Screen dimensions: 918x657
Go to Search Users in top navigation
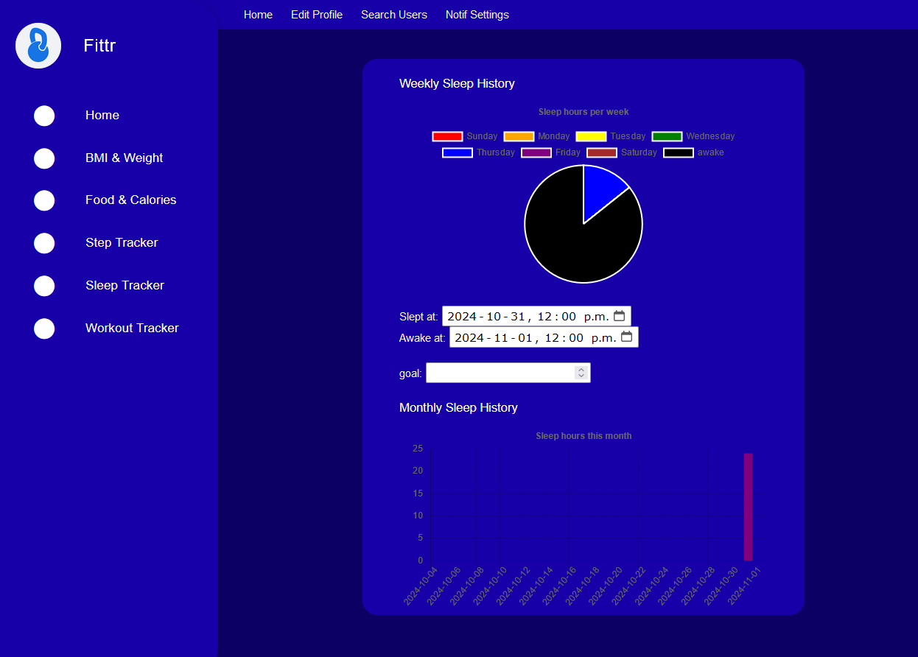394,15
